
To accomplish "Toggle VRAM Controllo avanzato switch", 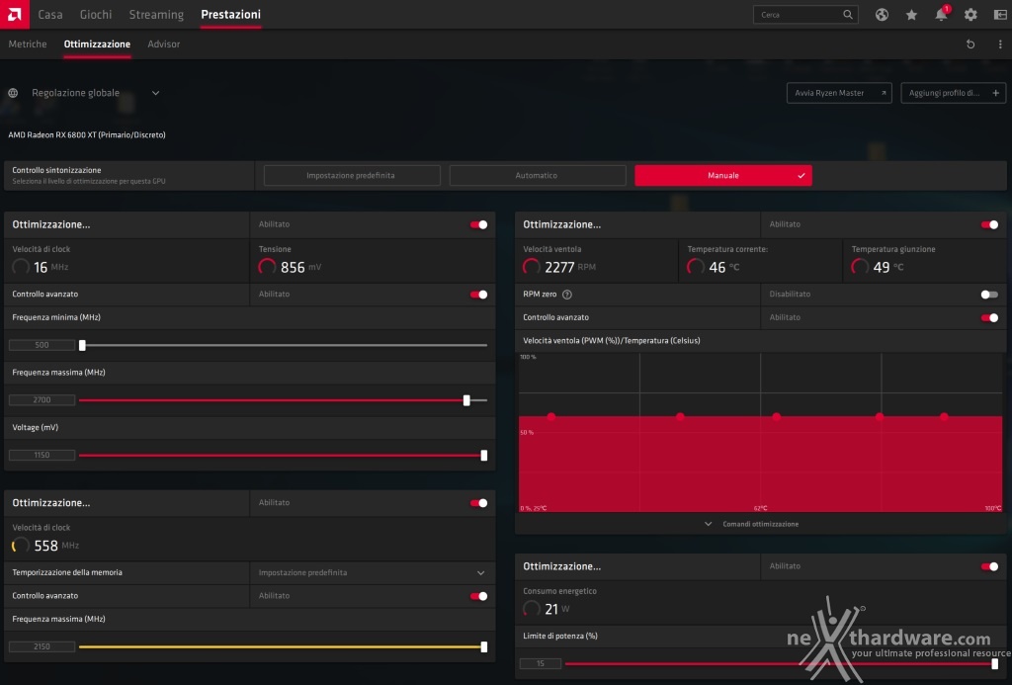I will (479, 596).
